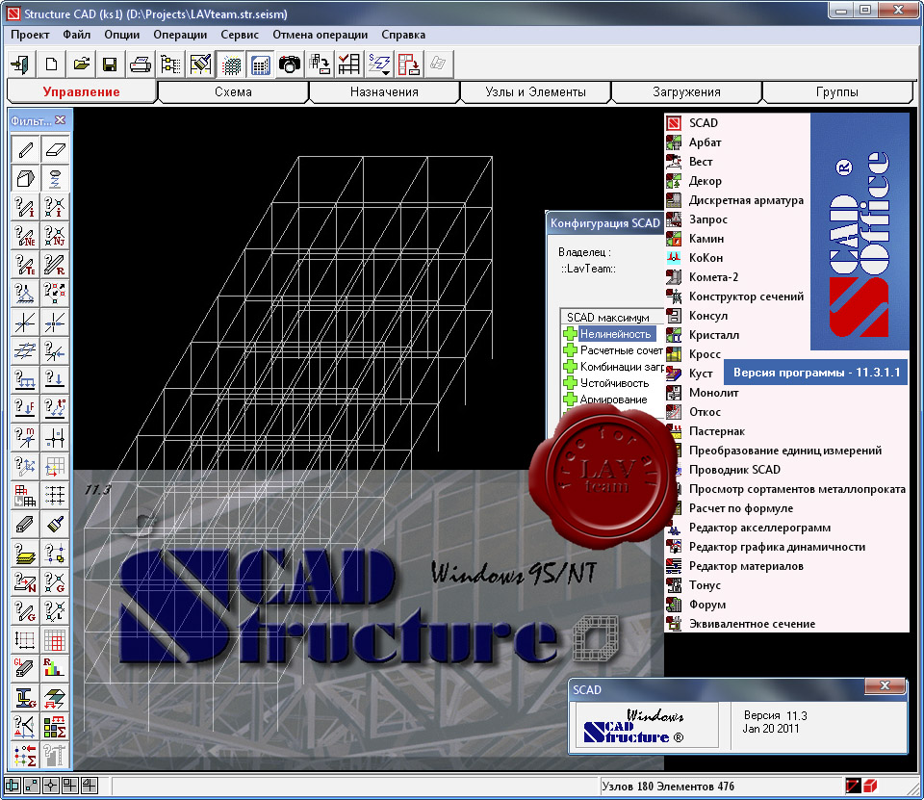The image size is (924, 800).
Task: Open the project tree icon
Action: pos(171,64)
